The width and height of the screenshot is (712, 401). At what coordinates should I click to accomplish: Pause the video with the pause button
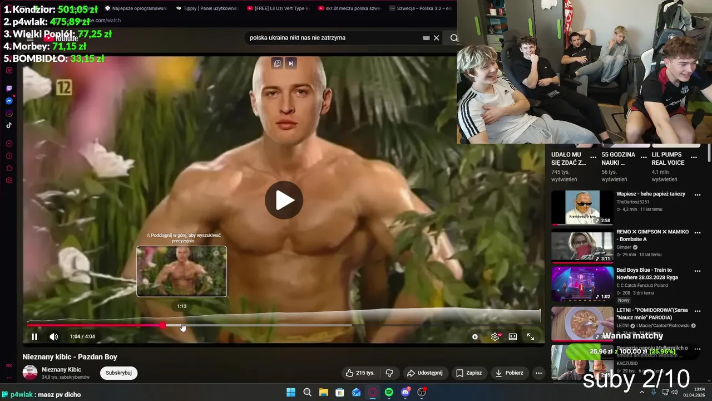tap(34, 336)
